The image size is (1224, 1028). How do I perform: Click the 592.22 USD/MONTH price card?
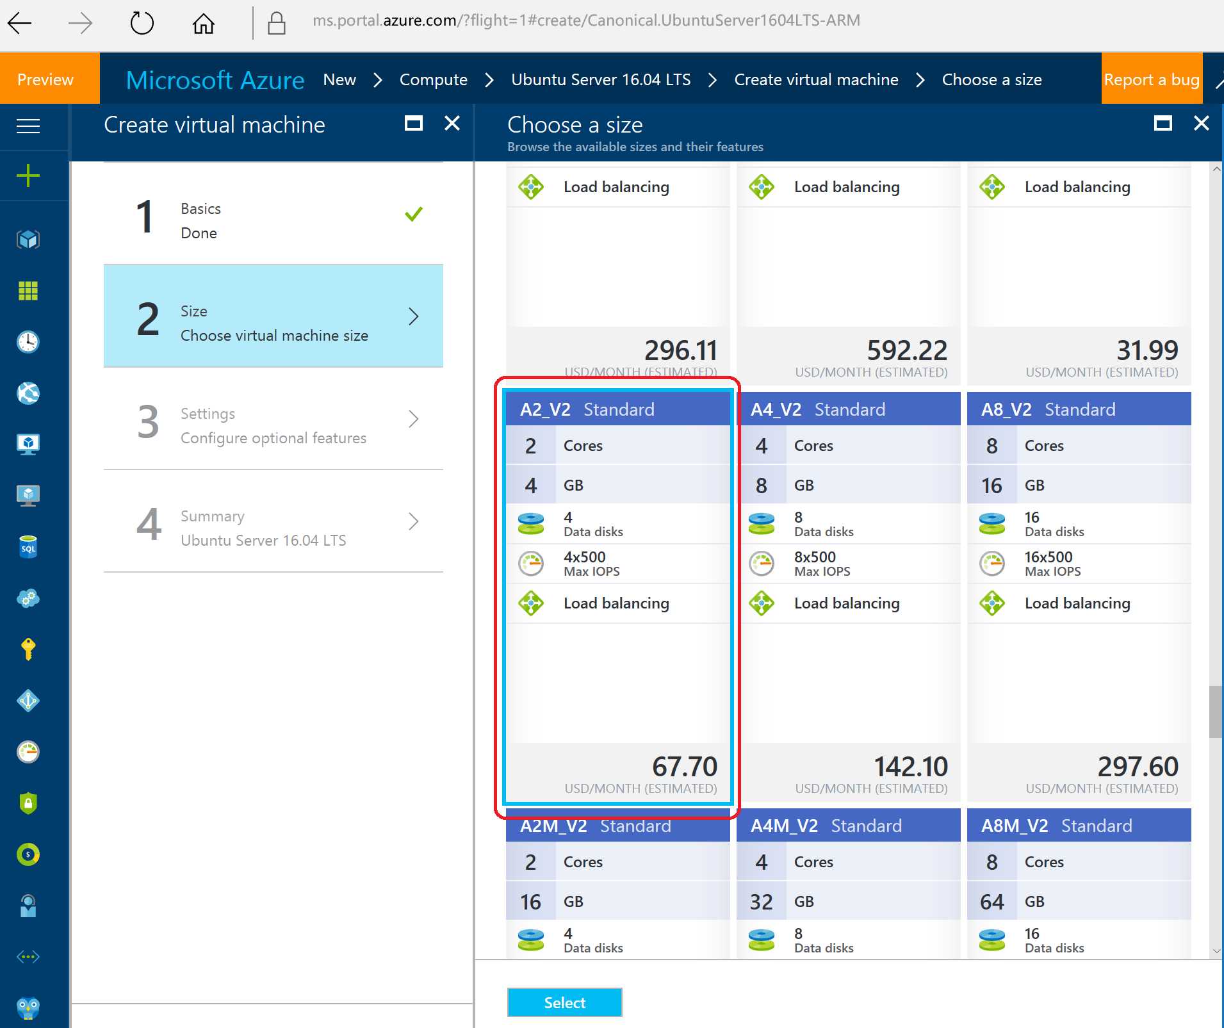click(x=848, y=273)
